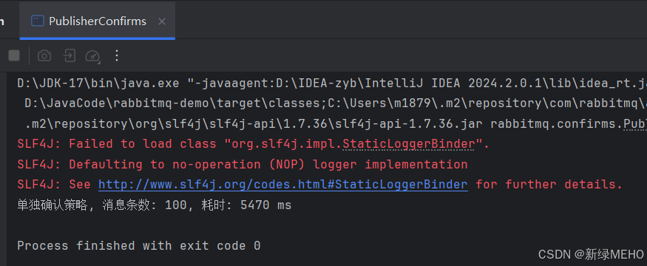
Task: Click the gray Stop process square icon
Action: coord(14,55)
